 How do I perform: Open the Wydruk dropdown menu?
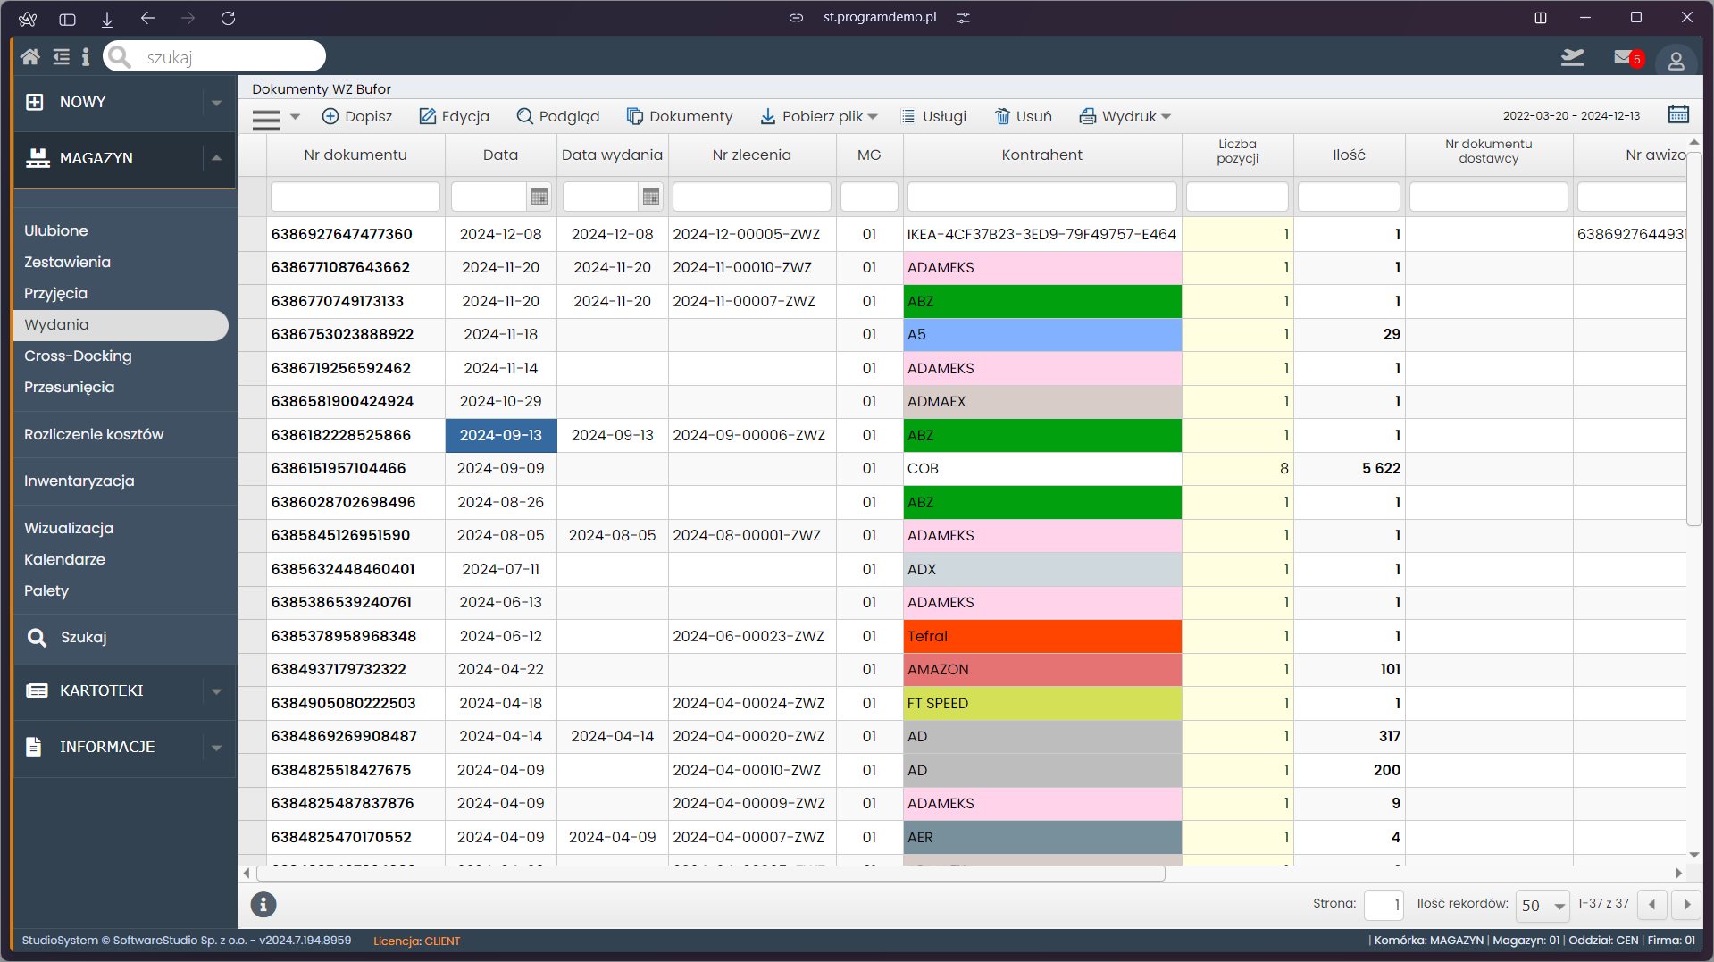[1125, 116]
